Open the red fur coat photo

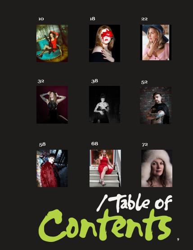tap(52, 168)
